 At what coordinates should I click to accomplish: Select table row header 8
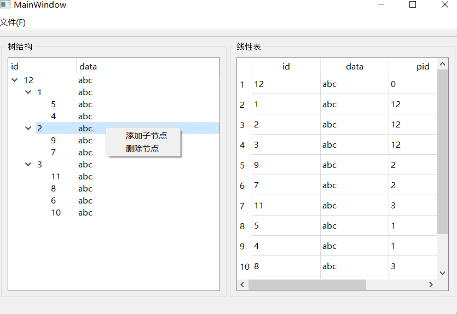click(245, 226)
